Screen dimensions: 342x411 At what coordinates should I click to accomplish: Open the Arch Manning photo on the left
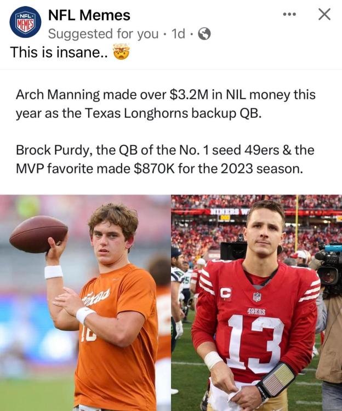pyautogui.click(x=86, y=302)
